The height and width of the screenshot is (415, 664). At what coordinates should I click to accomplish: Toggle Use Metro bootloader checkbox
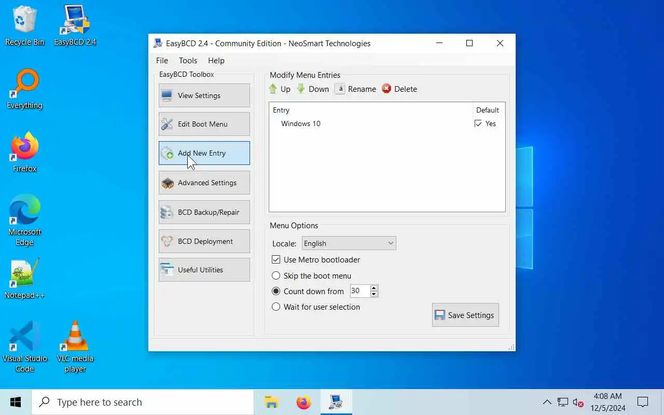316,259
